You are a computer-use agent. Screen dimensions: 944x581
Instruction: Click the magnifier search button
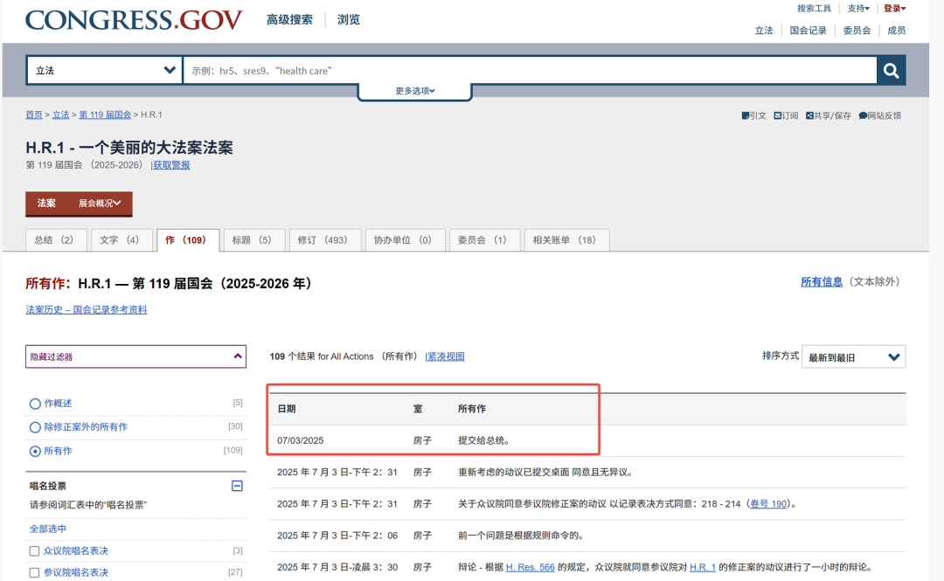tap(891, 71)
